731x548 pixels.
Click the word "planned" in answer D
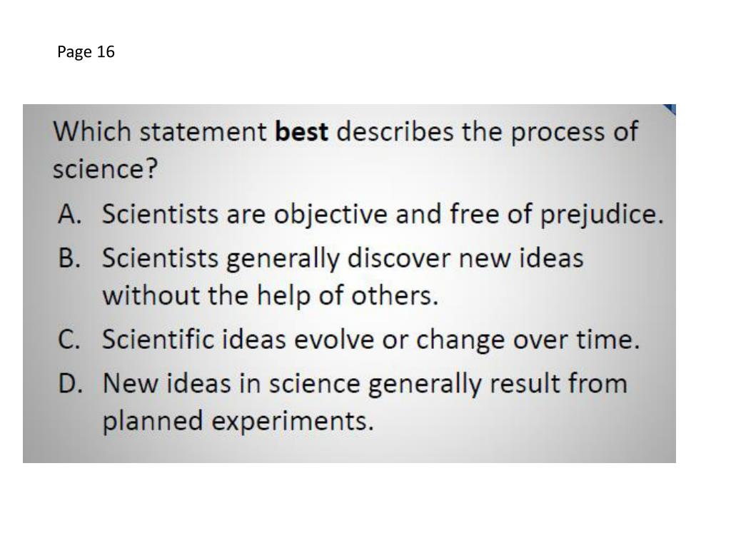click(153, 421)
